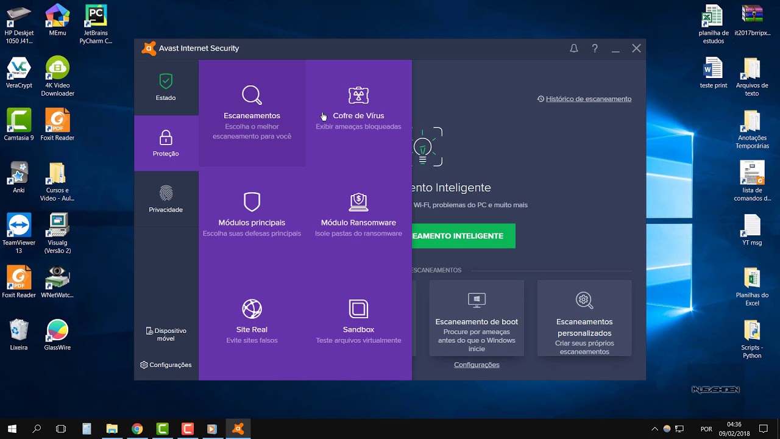
Task: Open Avast Configurações
Action: (x=166, y=365)
